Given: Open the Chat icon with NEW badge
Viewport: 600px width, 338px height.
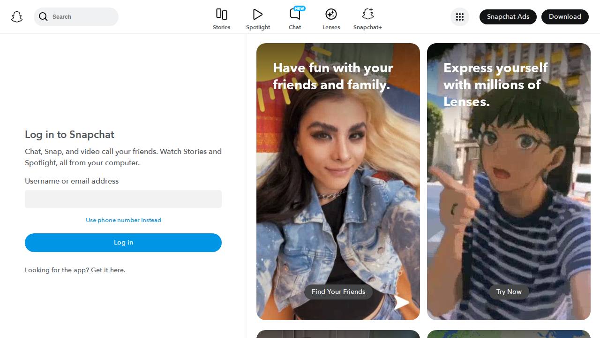Looking at the screenshot, I should tap(295, 14).
